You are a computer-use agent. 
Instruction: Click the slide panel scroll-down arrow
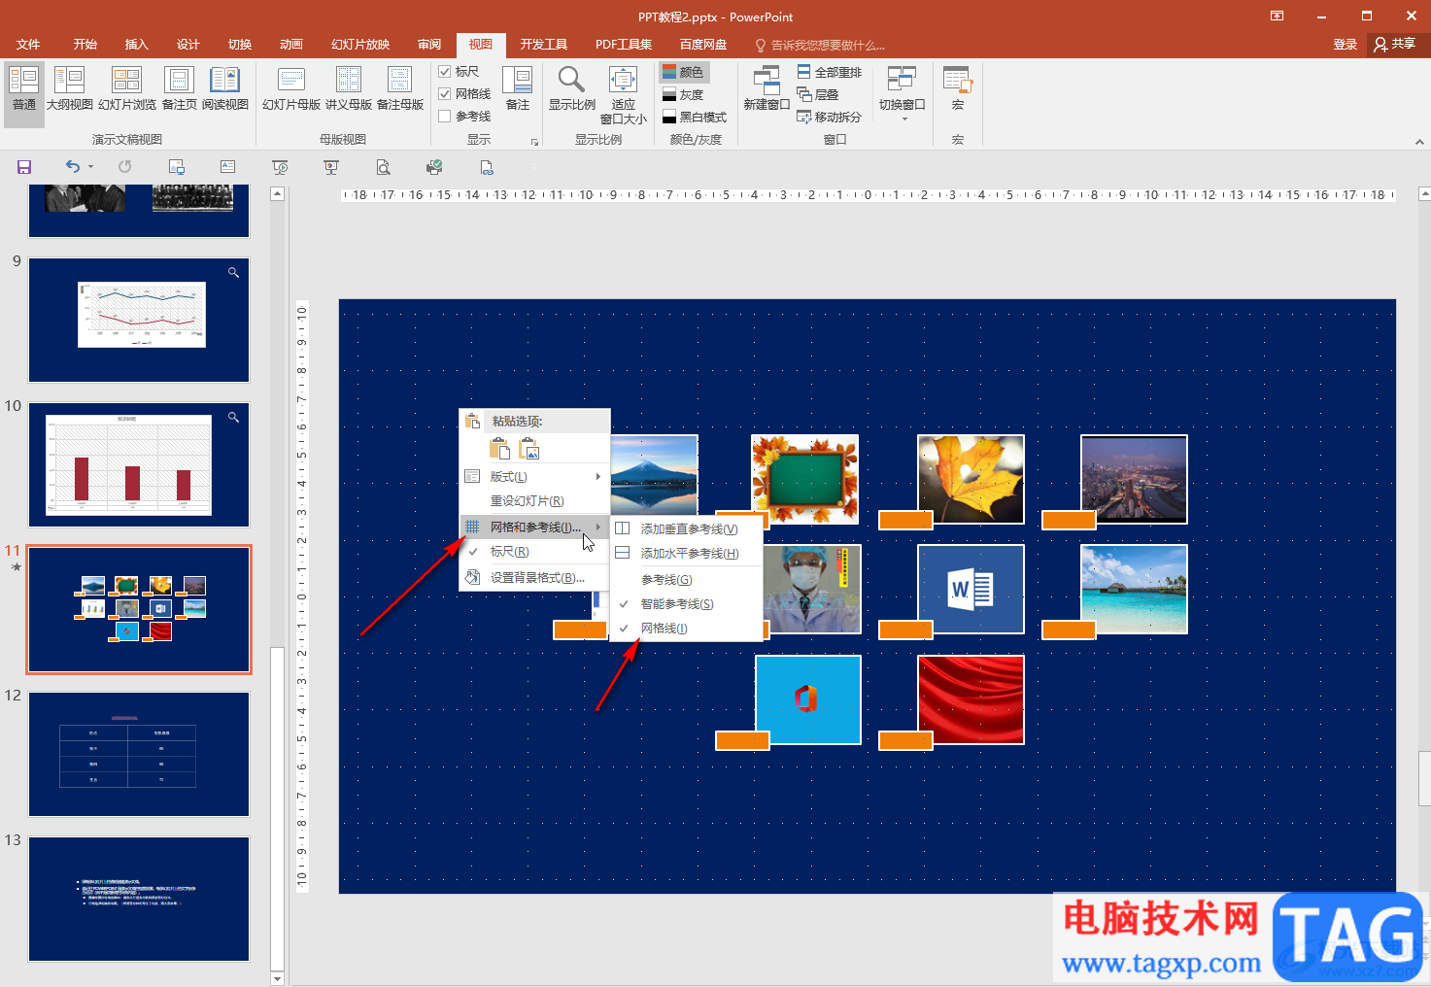coord(277,978)
